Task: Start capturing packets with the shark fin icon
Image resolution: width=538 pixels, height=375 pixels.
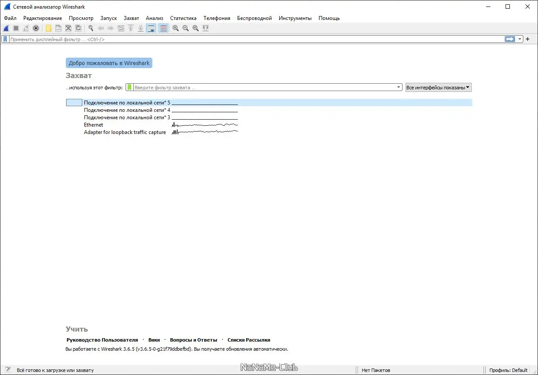Action: coord(6,28)
